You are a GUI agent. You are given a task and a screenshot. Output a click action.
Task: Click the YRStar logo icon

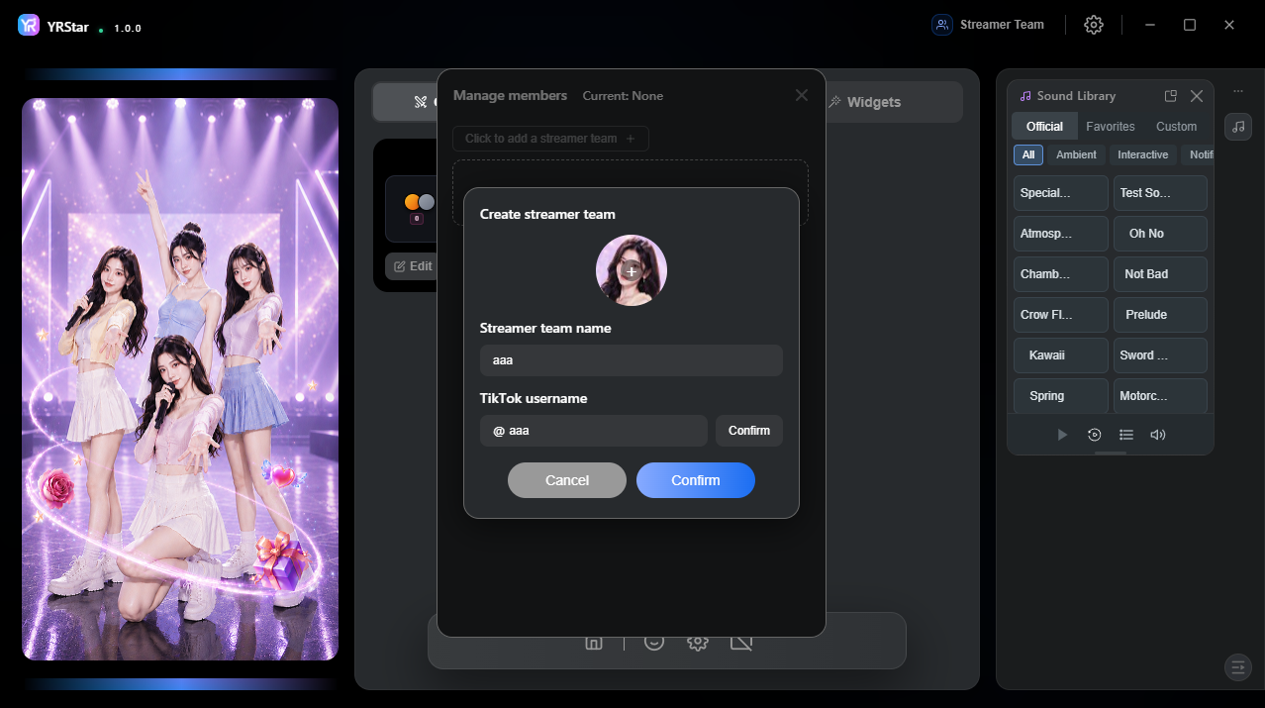(29, 26)
